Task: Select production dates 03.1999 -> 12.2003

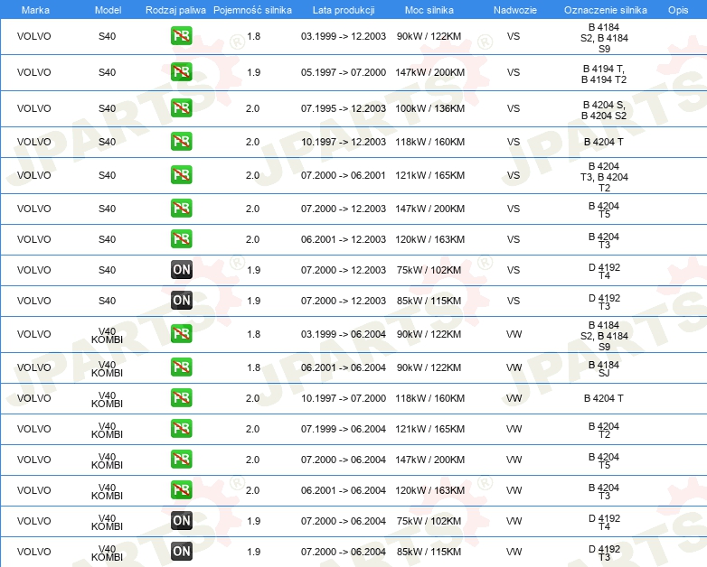Action: [344, 36]
